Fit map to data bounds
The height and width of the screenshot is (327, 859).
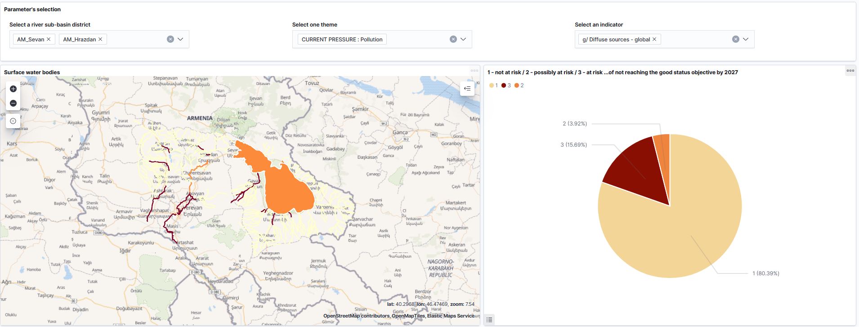coord(13,121)
